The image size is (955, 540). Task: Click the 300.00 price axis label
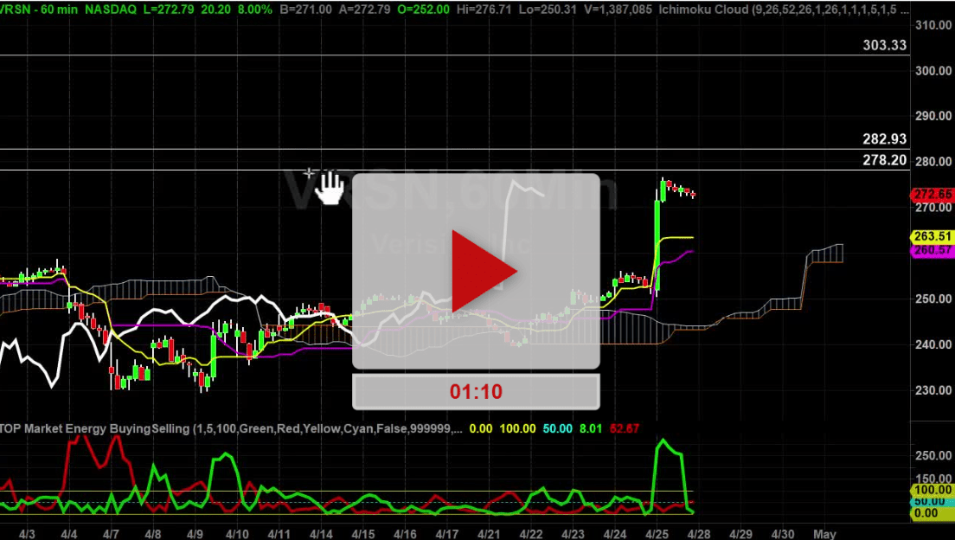933,71
